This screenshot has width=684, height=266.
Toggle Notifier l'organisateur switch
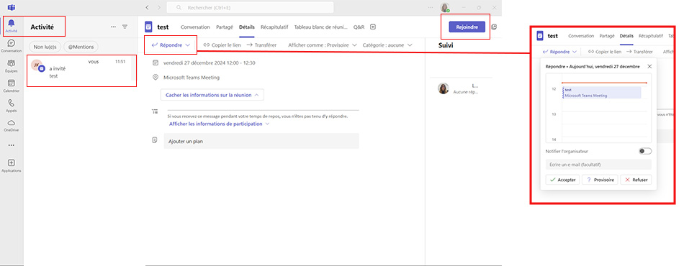click(x=645, y=151)
